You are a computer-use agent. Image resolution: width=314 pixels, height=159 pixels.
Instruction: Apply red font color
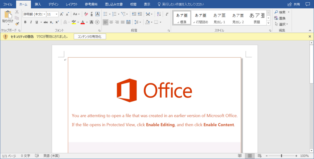coord(83,22)
